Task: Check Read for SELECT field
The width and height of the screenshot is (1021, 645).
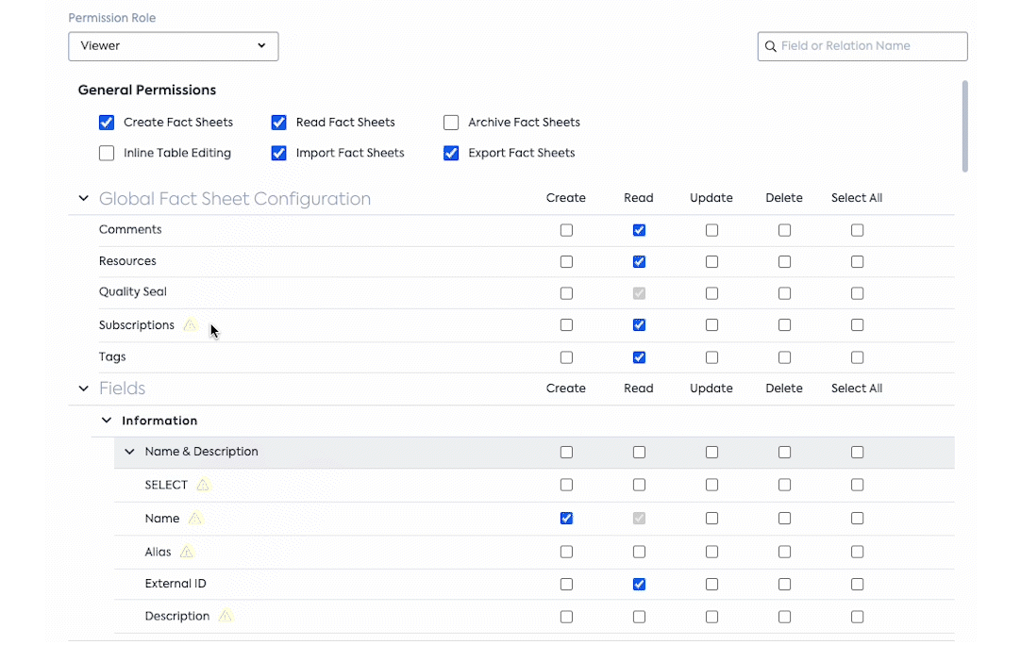Action: (x=640, y=485)
